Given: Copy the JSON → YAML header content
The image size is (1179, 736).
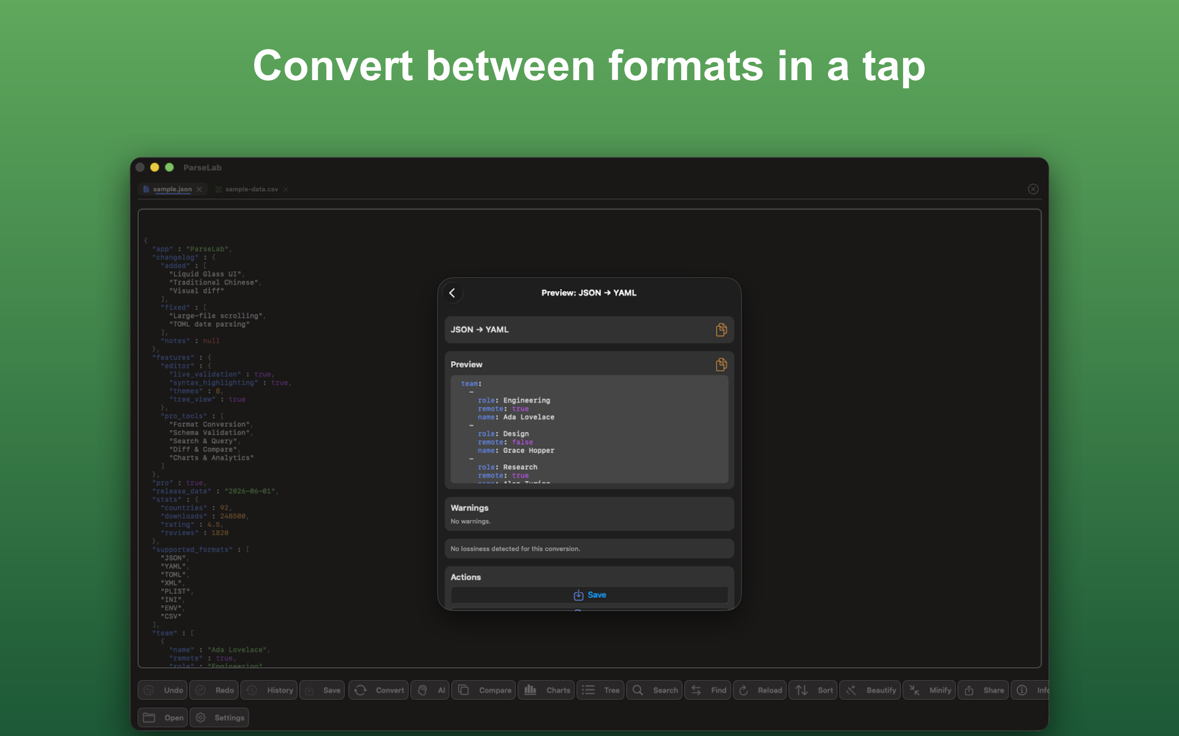Looking at the screenshot, I should point(721,330).
